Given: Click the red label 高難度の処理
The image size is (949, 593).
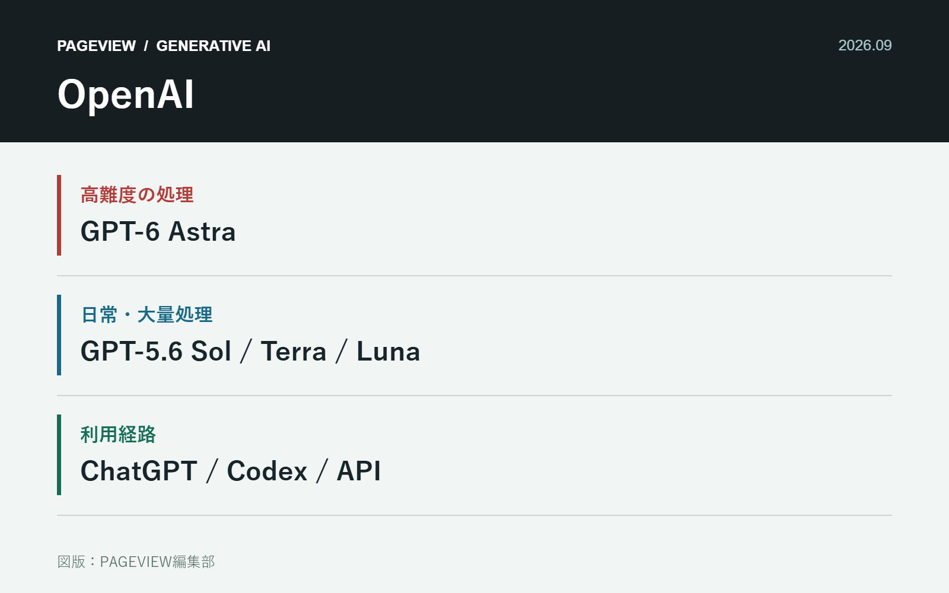Looking at the screenshot, I should tap(137, 195).
